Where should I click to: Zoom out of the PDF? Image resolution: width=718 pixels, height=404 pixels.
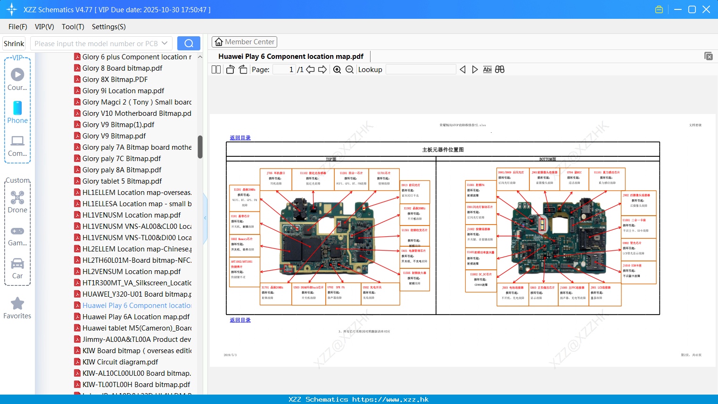coord(349,70)
